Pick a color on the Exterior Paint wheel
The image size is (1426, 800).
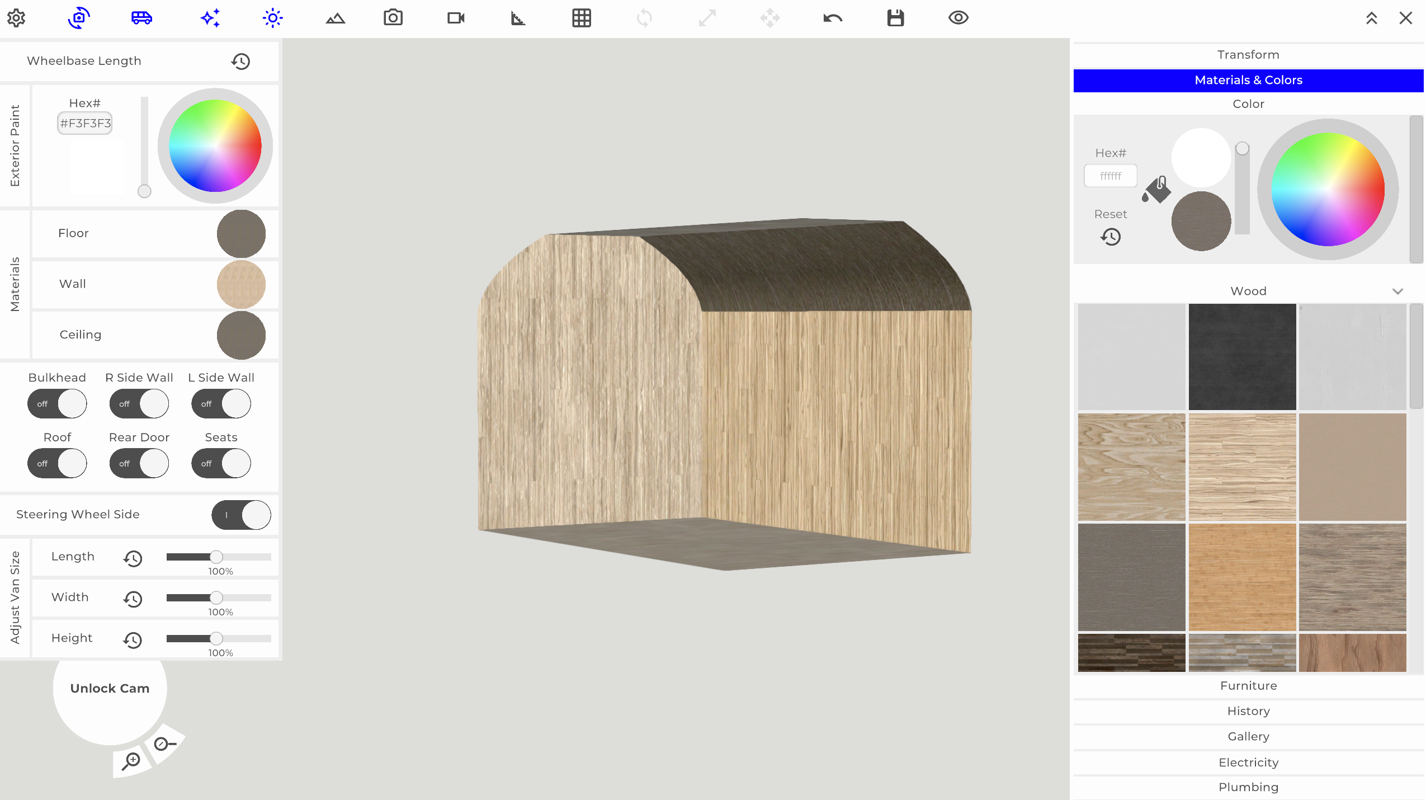215,145
